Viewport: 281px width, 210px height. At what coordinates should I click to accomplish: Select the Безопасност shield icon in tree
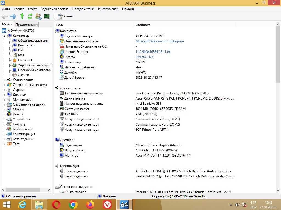pyautogui.click(x=9, y=129)
